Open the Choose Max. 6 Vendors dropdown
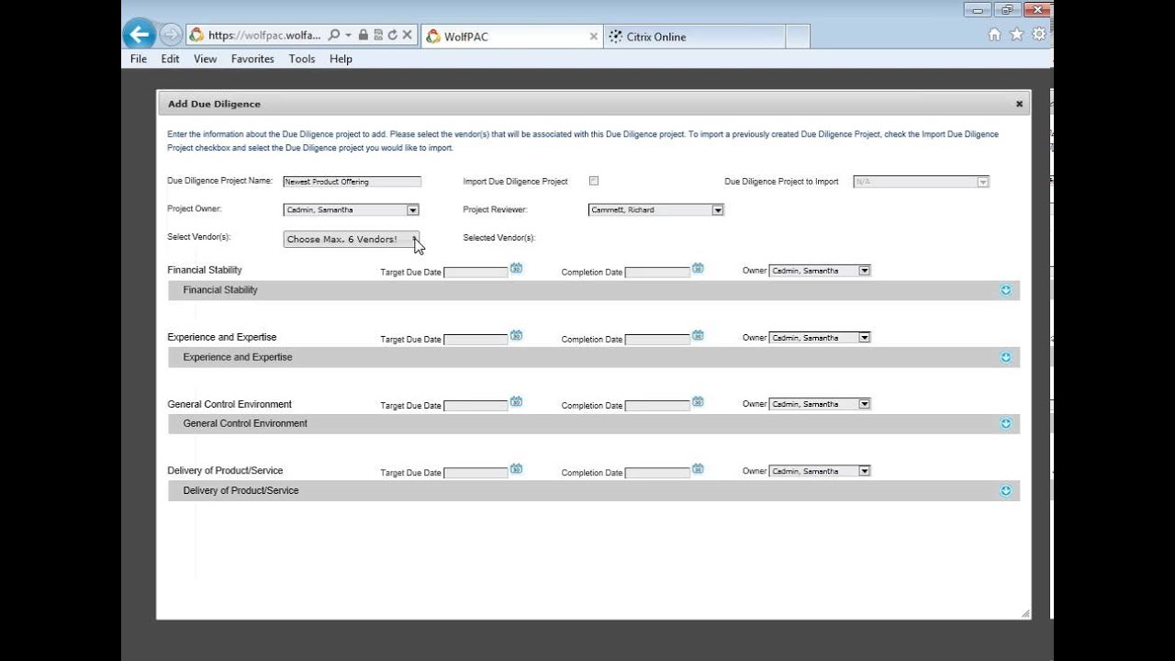Image resolution: width=1175 pixels, height=661 pixels. pyautogui.click(x=352, y=239)
